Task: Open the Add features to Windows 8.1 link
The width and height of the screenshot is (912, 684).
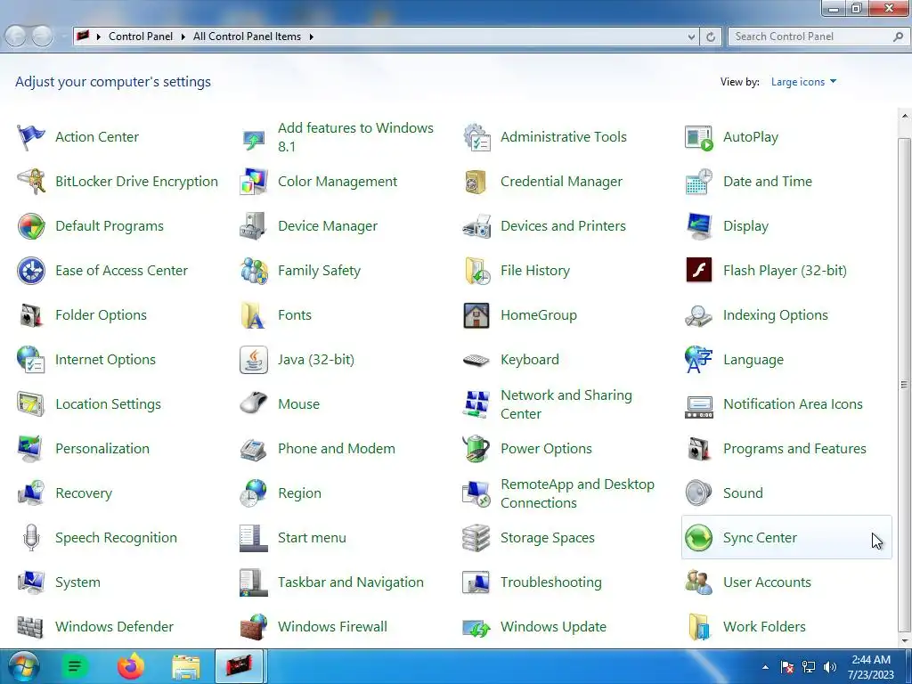Action: click(355, 137)
